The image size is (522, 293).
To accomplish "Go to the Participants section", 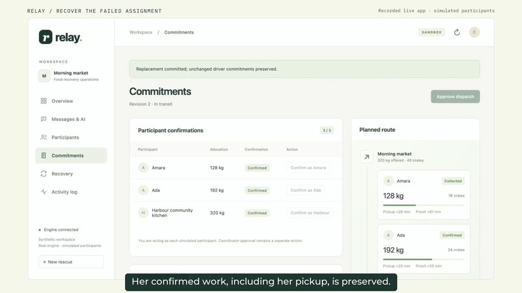I will (x=71, y=137).
